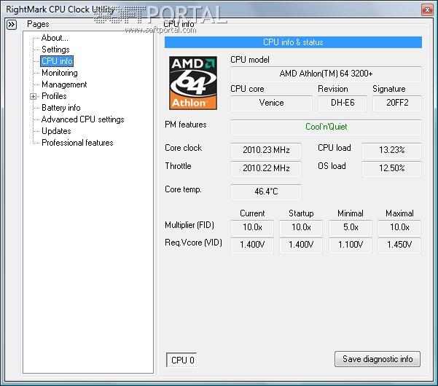This screenshot has width=438, height=386.
Task: Select CPU info in the Pages tree
Action: [57, 61]
